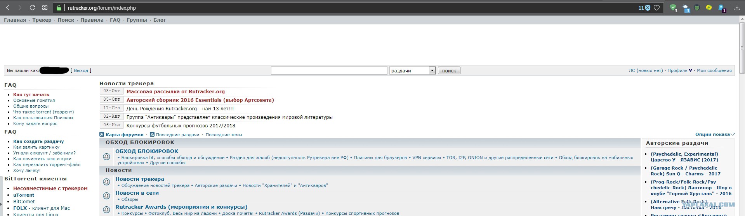The height and width of the screenshot is (216, 745).
Task: Open the Новости в сети forum link
Action: pos(137,193)
